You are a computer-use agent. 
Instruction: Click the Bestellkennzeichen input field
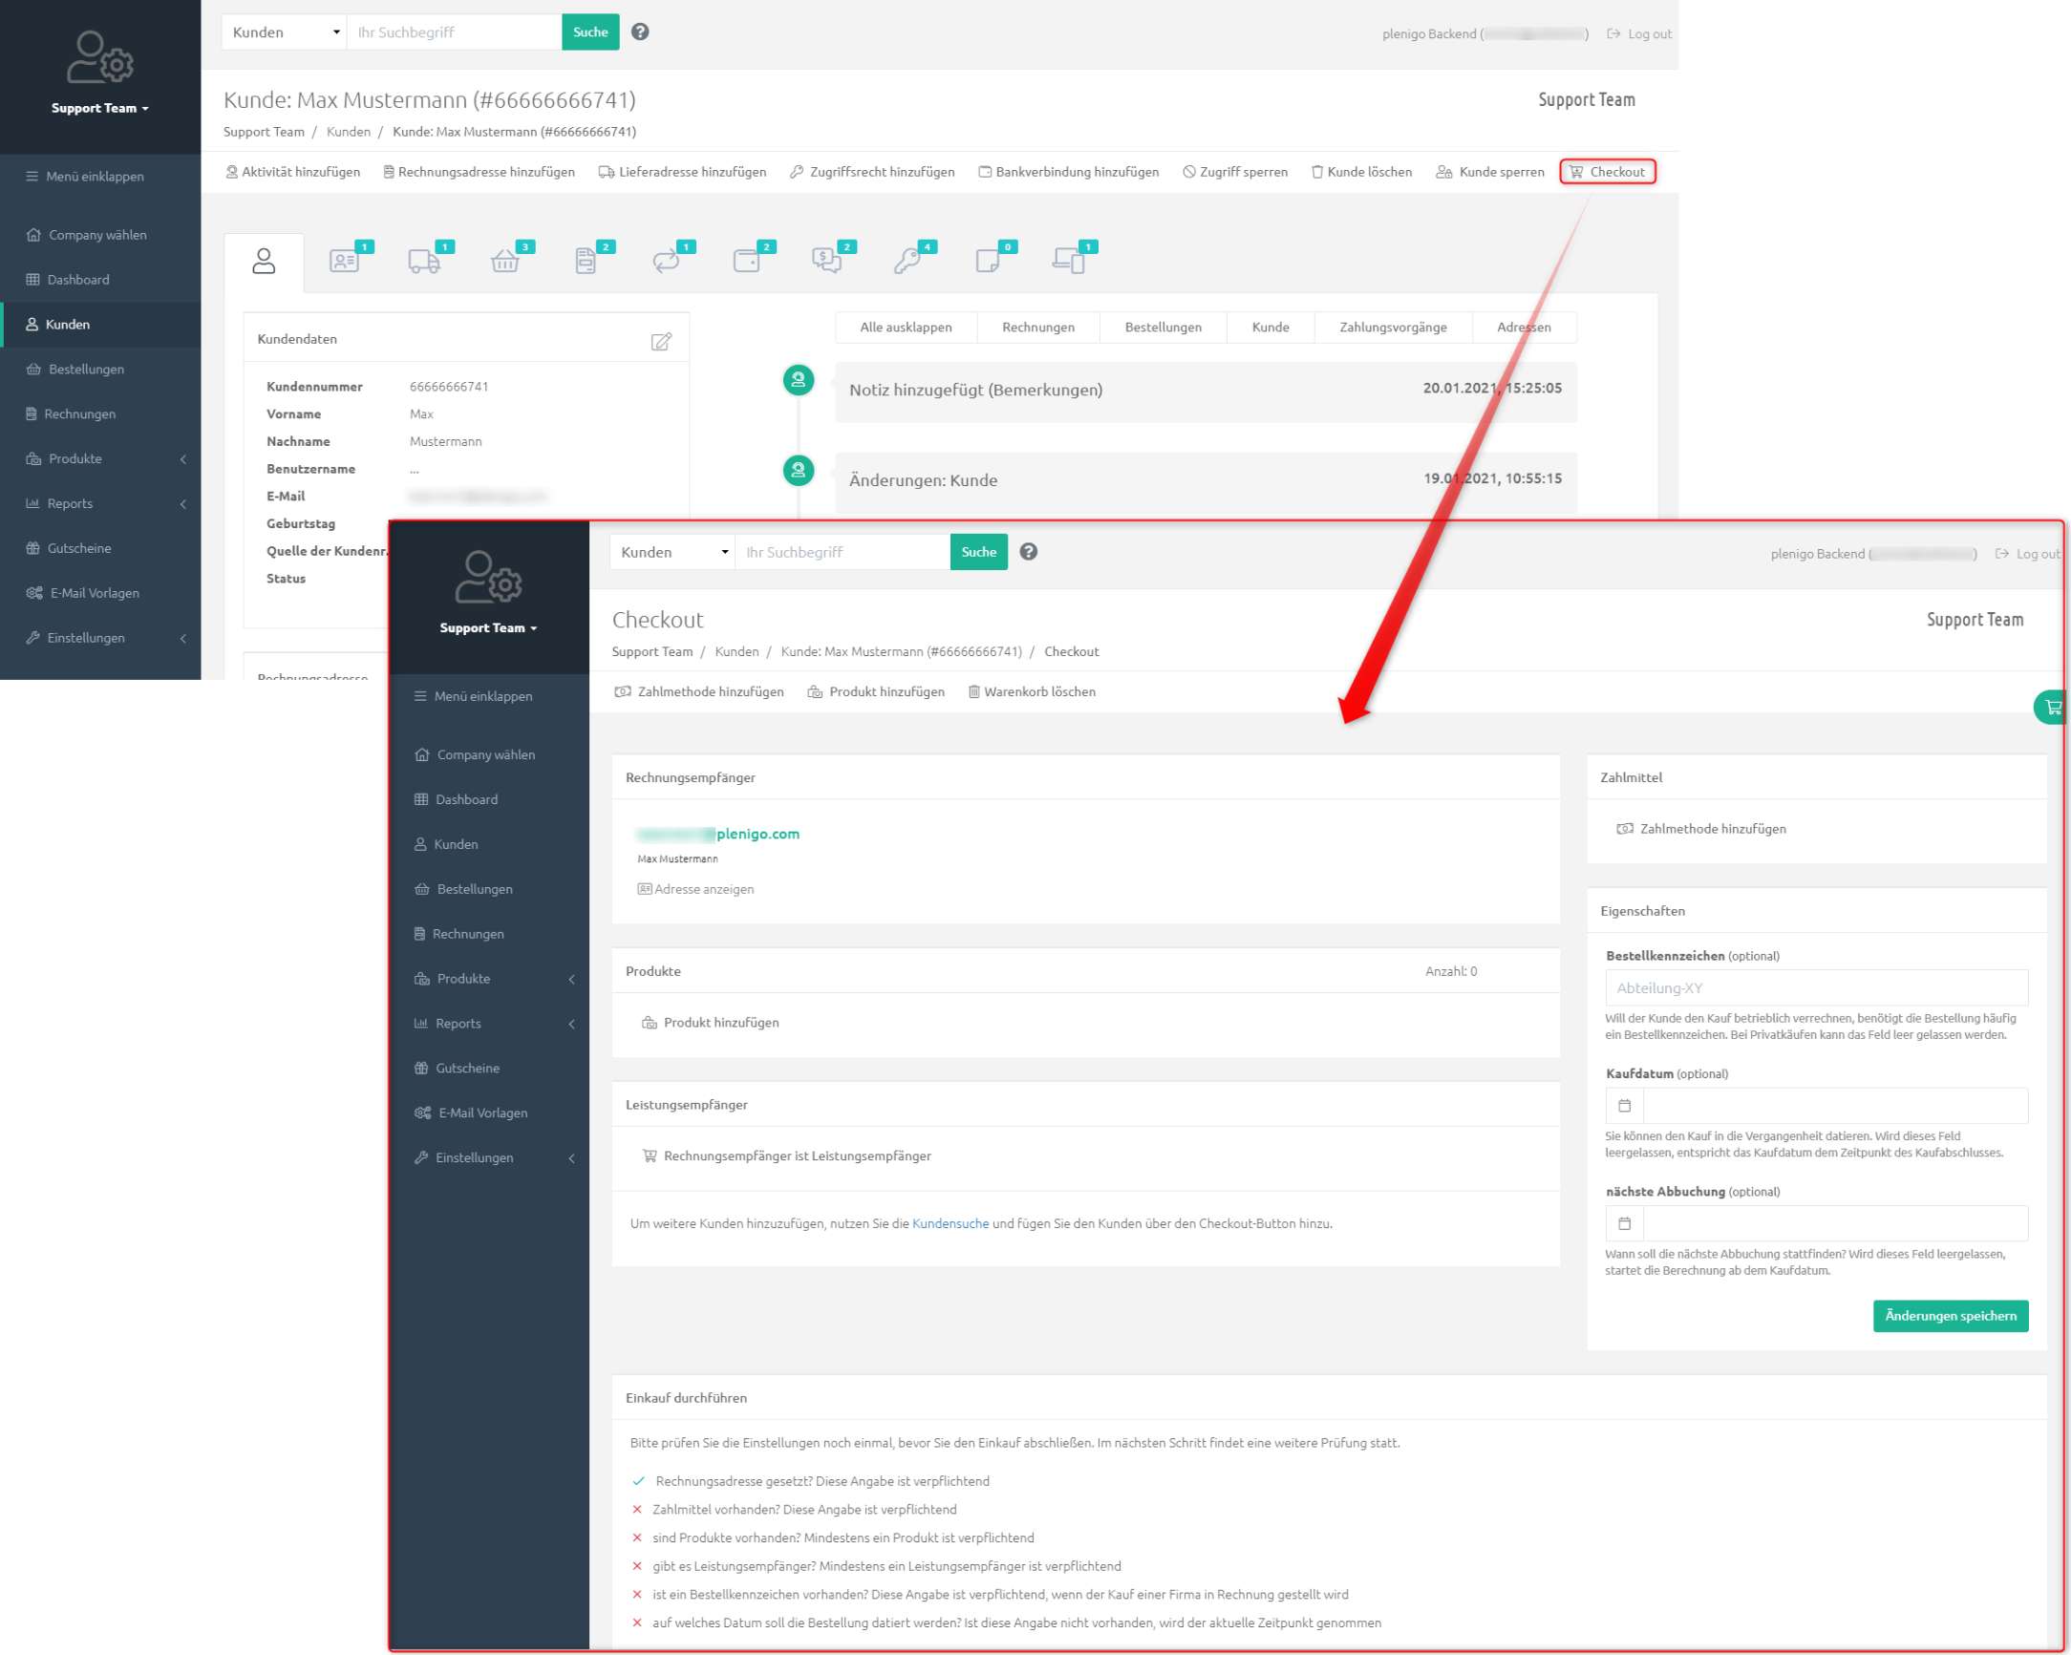tap(1816, 987)
